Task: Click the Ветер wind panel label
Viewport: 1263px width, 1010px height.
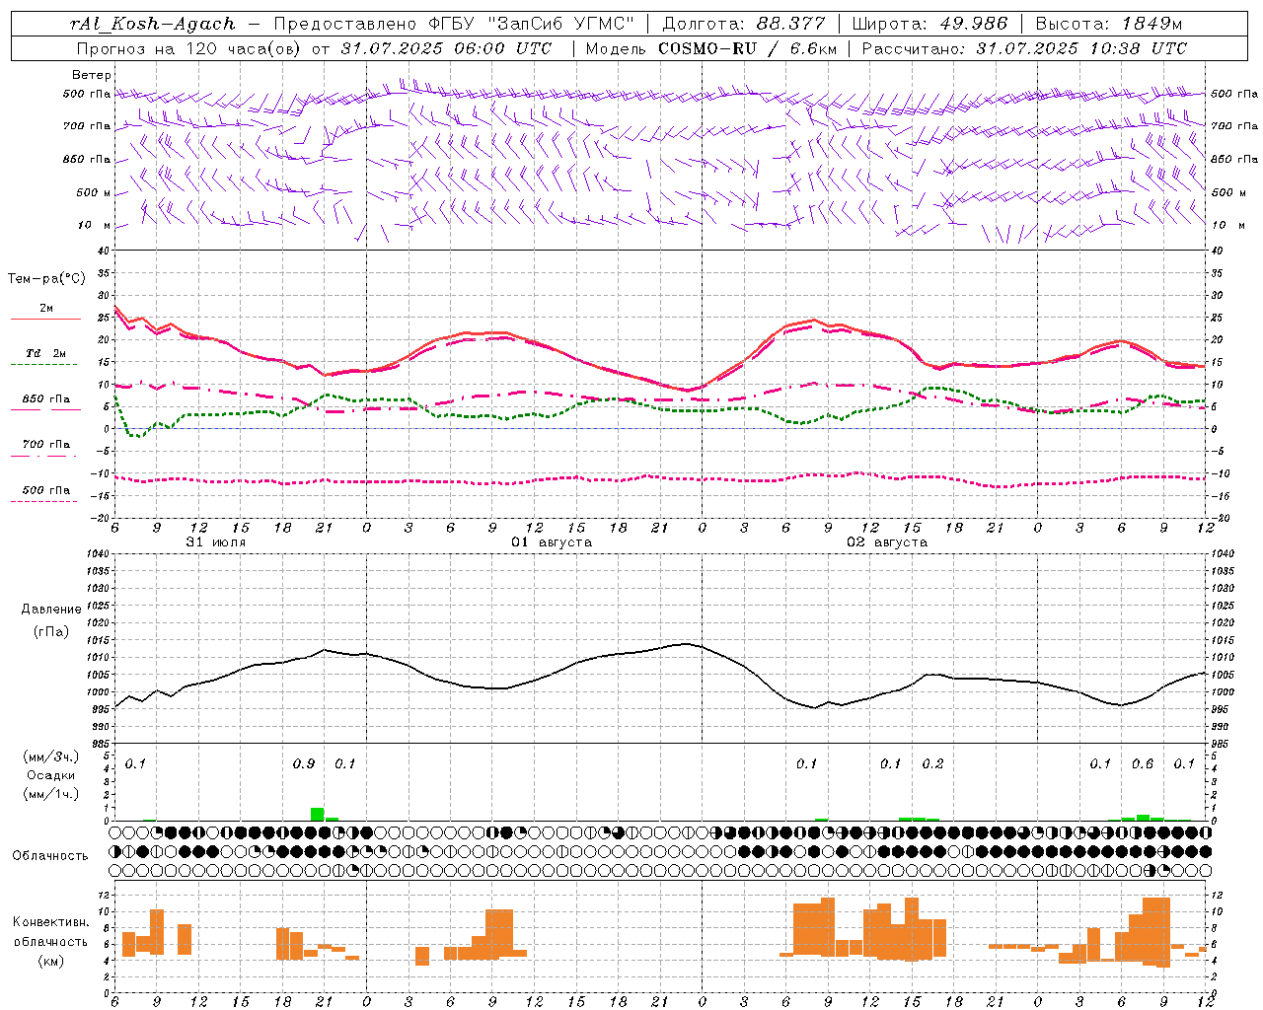Action: 92,75
